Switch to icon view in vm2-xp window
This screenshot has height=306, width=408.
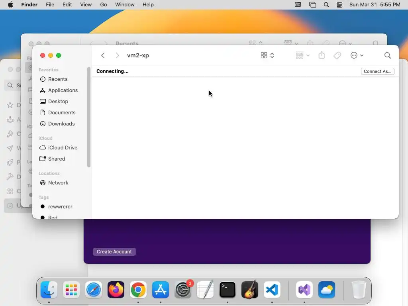(x=264, y=55)
